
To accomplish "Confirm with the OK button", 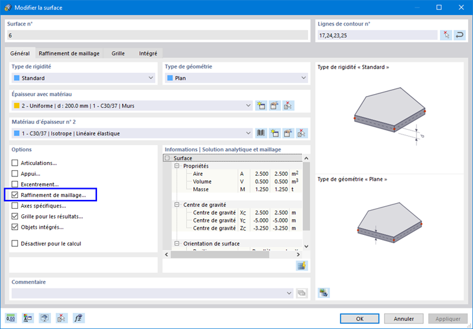I will pyautogui.click(x=360, y=319).
